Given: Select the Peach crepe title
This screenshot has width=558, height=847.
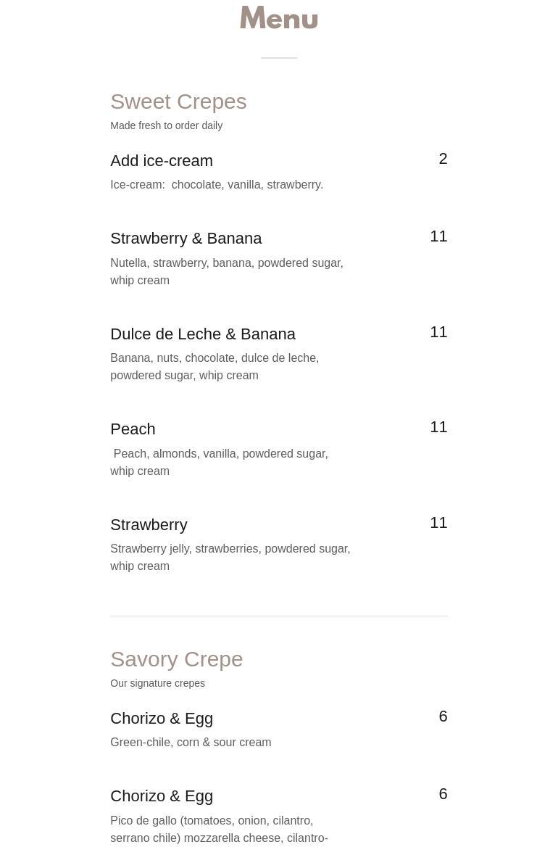Looking at the screenshot, I should (x=133, y=429).
